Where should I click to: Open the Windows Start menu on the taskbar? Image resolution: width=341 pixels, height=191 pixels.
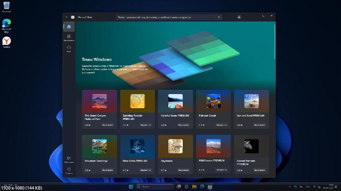pyautogui.click(x=131, y=186)
